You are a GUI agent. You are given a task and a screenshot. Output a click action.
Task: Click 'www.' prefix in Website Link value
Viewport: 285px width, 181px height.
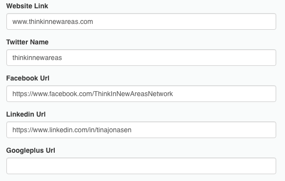pyautogui.click(x=21, y=22)
